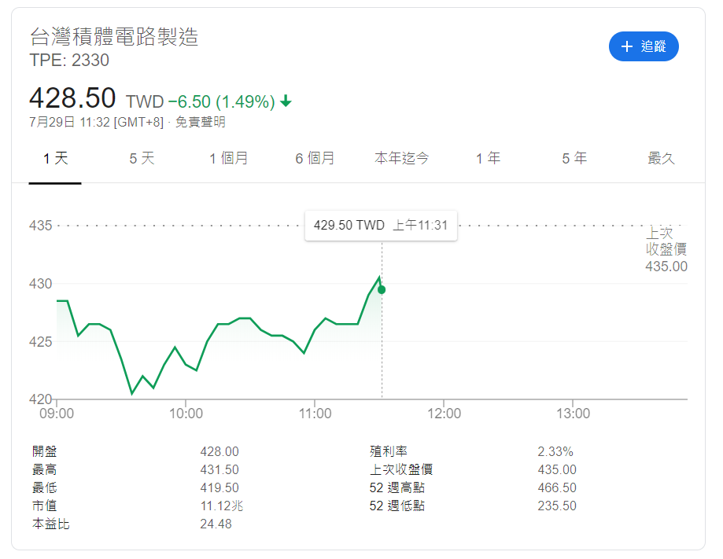Click the green down arrow price indicator
Screen dimensions: 723x559
286,101
